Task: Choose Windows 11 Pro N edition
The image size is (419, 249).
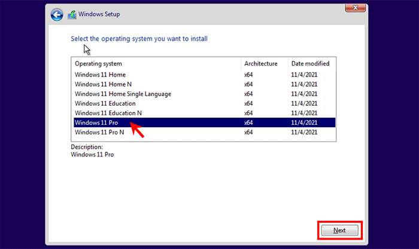Action: (x=205, y=132)
